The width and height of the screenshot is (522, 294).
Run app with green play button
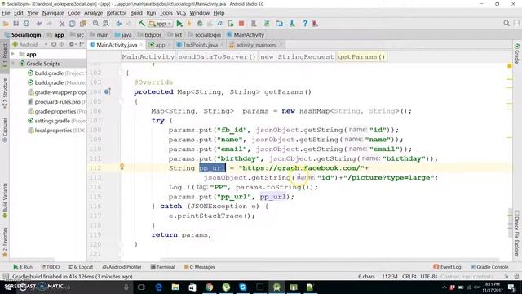(x=179, y=24)
